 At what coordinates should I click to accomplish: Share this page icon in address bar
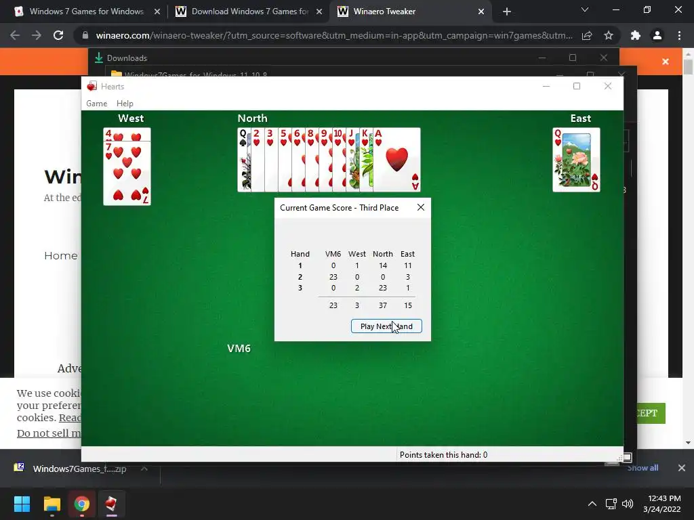pos(587,35)
